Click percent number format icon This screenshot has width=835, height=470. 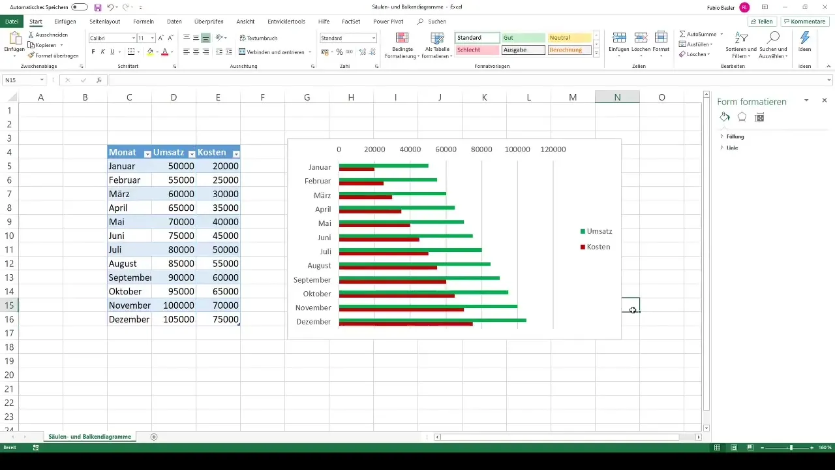(x=339, y=52)
